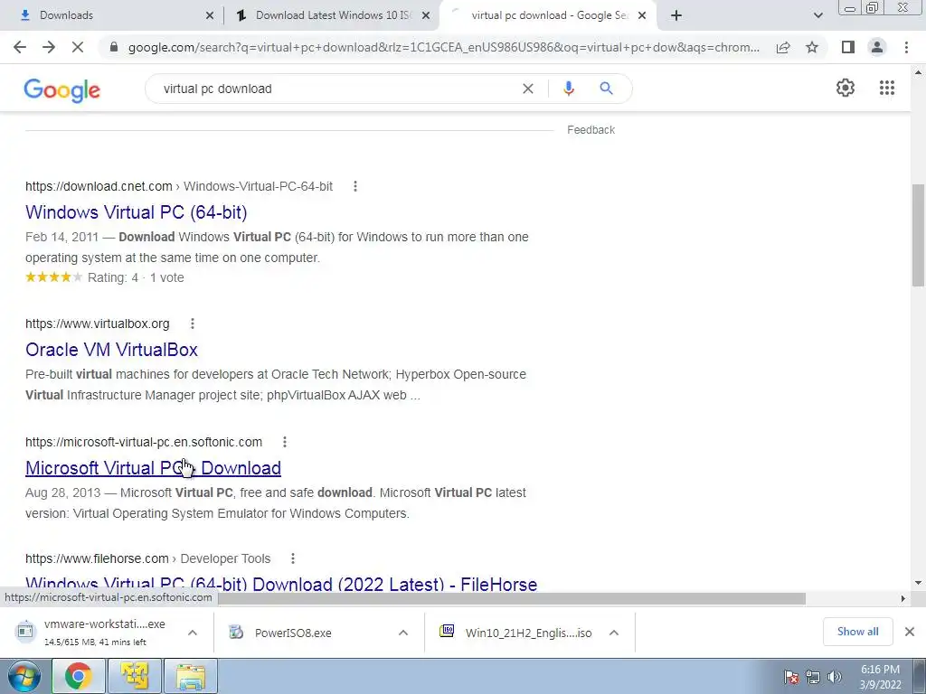926x694 pixels.
Task: Open options for softonic.com result
Action: (285, 442)
